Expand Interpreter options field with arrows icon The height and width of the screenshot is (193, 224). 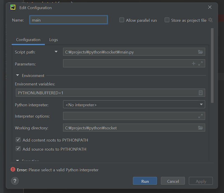click(200, 116)
